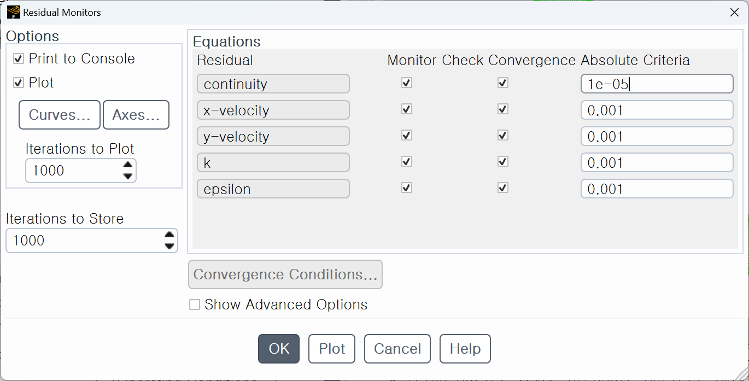Open the Axes settings button
This screenshot has height=381, width=749.
pyautogui.click(x=136, y=115)
